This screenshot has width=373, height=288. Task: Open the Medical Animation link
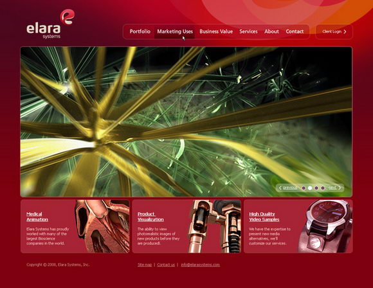click(x=37, y=217)
